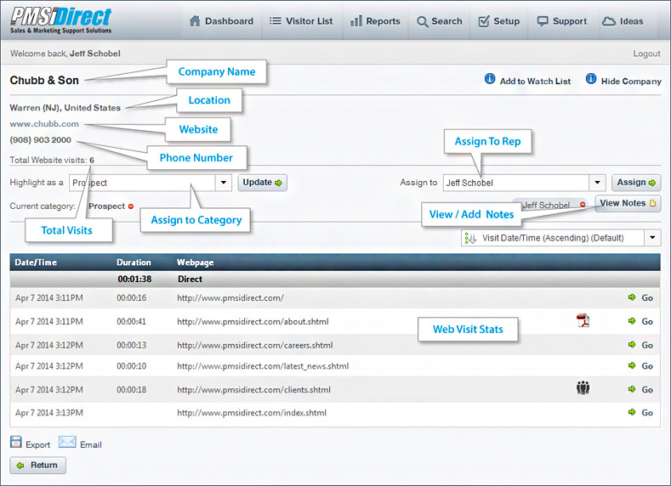Screen dimensions: 671x486
Task: Click the Duration column header
Action: click(x=134, y=263)
